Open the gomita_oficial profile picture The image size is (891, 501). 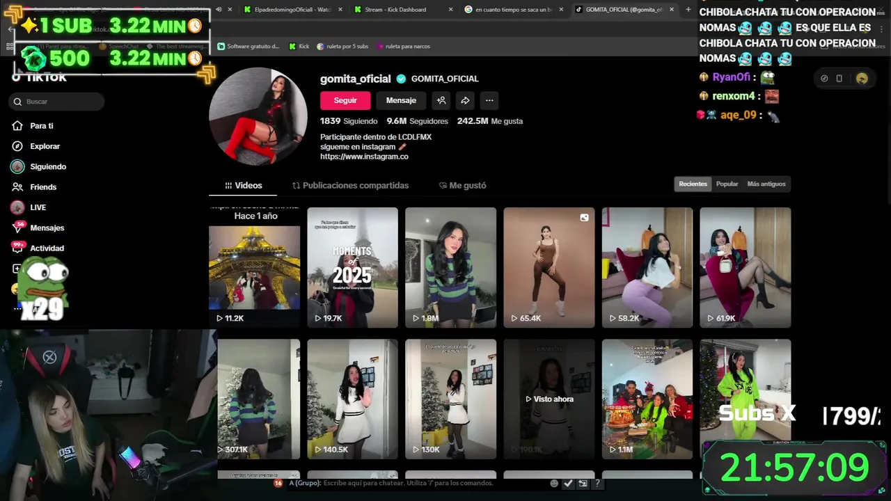(258, 116)
